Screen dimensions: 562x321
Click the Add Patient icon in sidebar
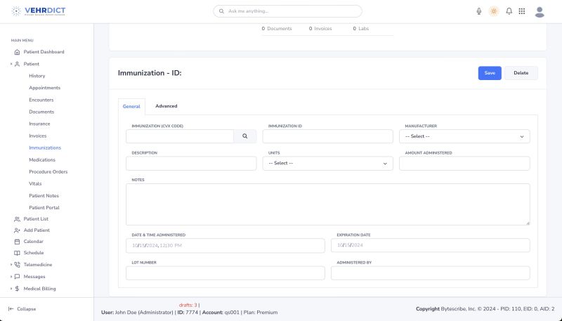point(17,230)
